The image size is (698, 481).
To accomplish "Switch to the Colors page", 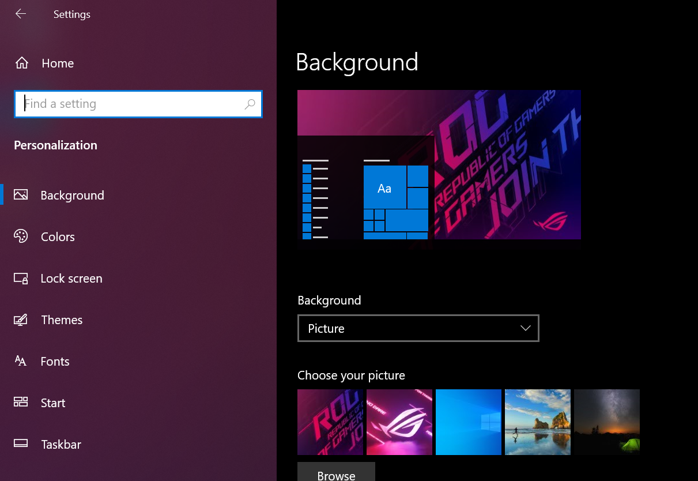I will click(x=58, y=237).
